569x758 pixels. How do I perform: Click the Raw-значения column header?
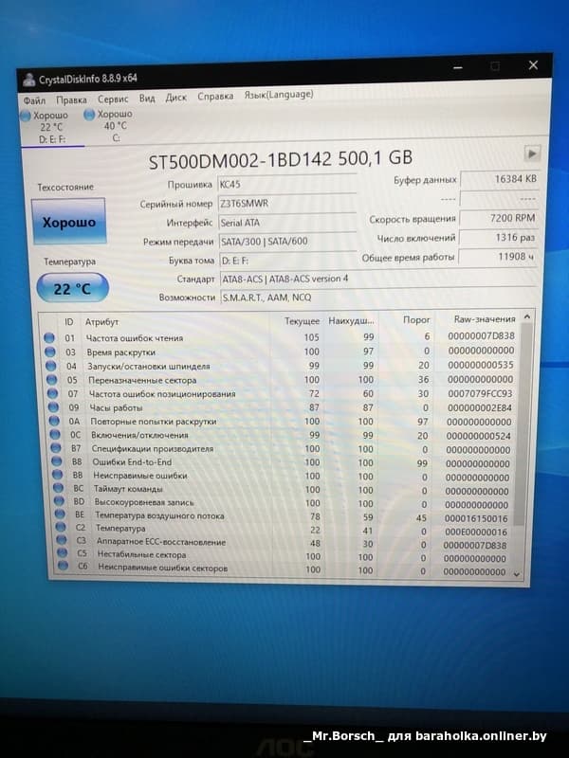(485, 319)
